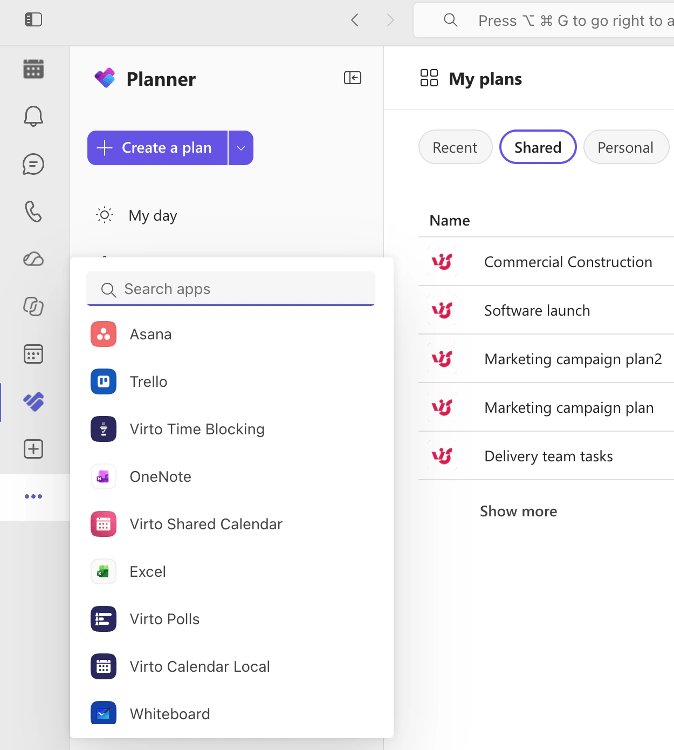Image resolution: width=674 pixels, height=750 pixels.
Task: Toggle the window sidebar icon at top left
Action: tap(33, 20)
